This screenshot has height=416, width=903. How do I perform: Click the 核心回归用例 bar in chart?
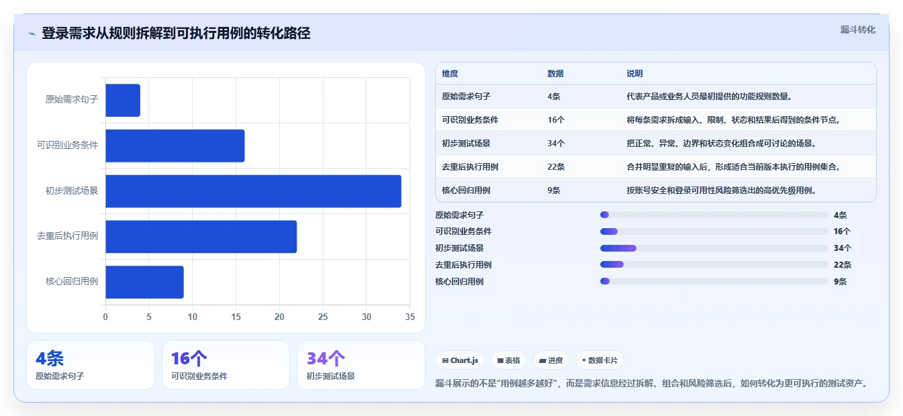[144, 282]
